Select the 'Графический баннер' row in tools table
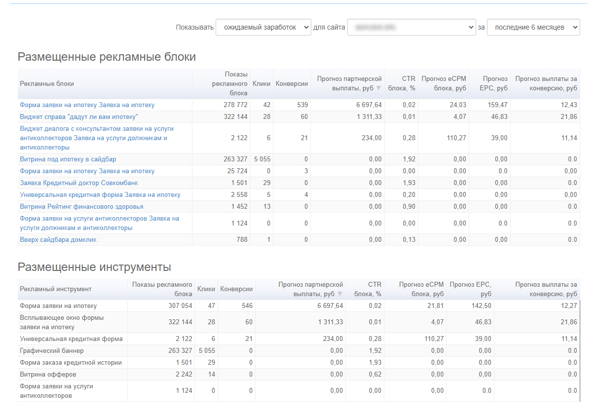Screen dimensions: 597x418 tap(52, 351)
